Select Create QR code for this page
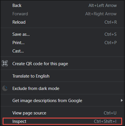 62,64
